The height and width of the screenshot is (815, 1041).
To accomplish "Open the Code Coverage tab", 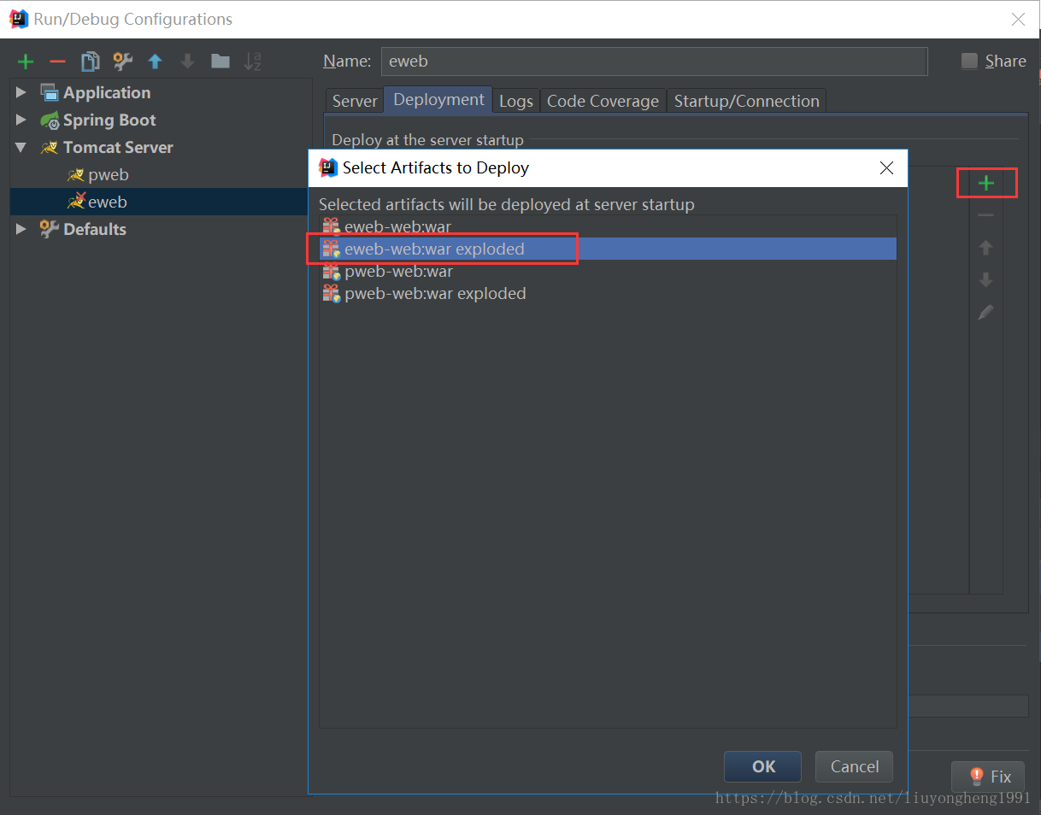I will pos(603,101).
